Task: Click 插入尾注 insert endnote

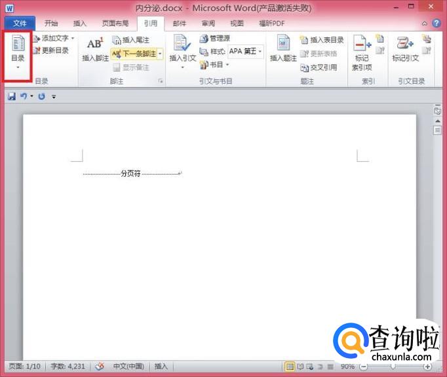Action: click(x=131, y=40)
